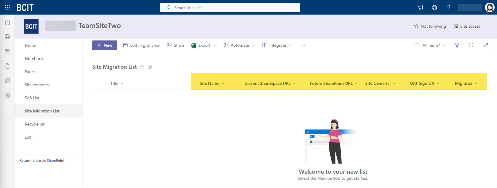Open the megaphone notifications icon
This screenshot has width=497, height=188.
point(420,7)
